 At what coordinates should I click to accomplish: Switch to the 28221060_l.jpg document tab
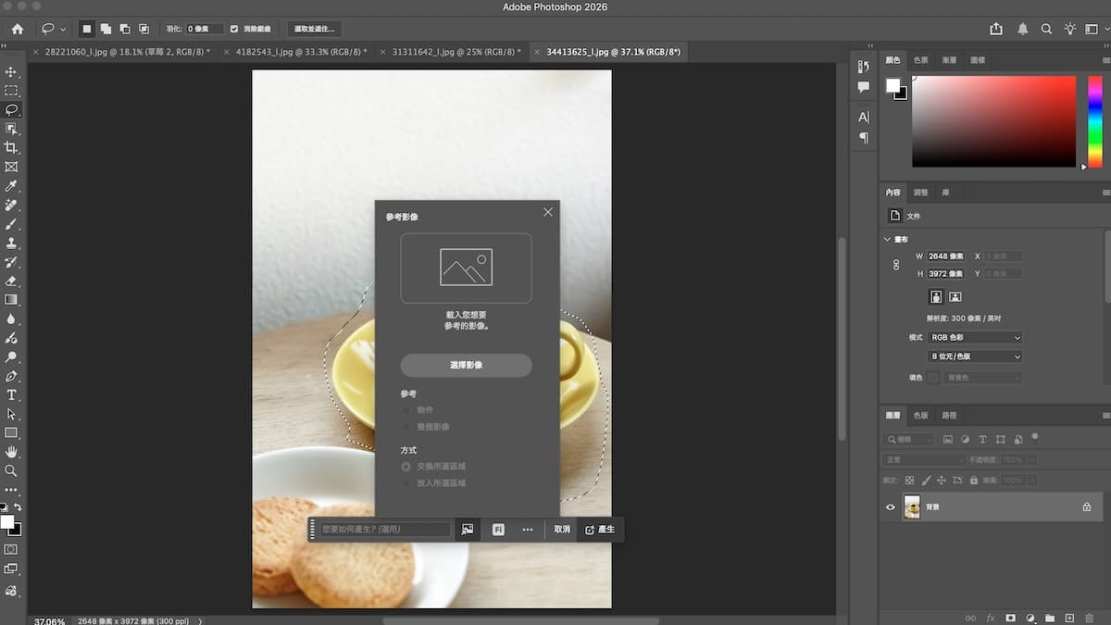[x=128, y=52]
